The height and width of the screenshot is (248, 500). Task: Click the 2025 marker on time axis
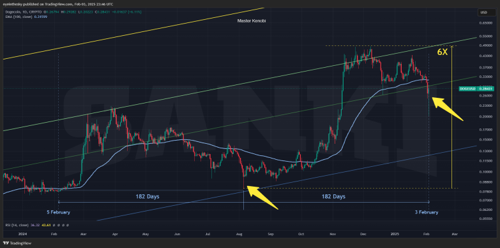point(396,234)
